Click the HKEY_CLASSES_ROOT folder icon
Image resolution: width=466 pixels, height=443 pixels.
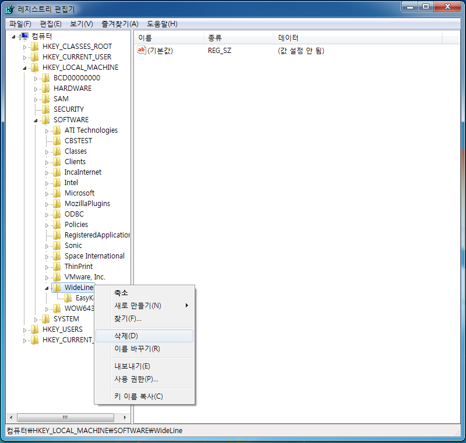tap(34, 47)
